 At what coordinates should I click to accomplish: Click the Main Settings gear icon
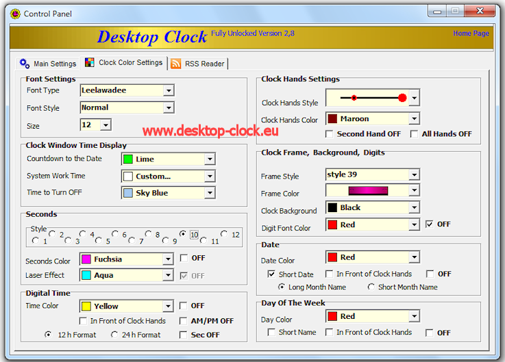point(25,63)
